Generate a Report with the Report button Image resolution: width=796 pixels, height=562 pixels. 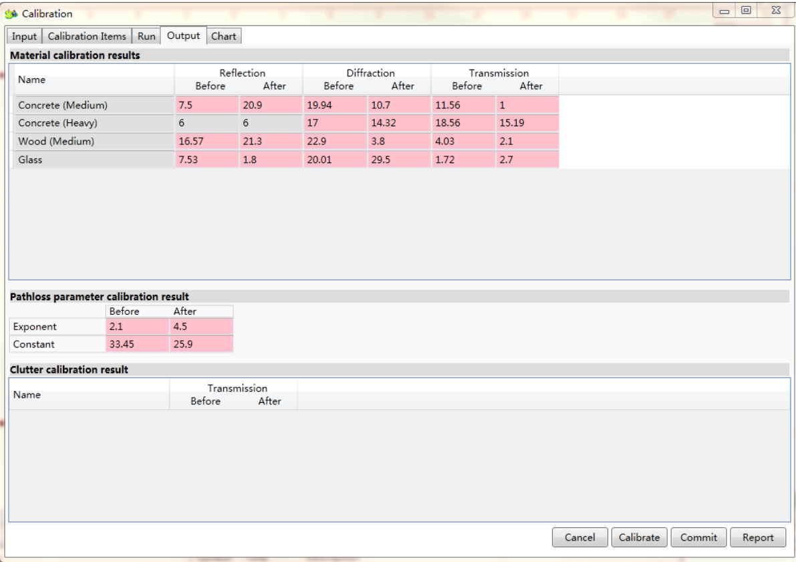coord(758,537)
